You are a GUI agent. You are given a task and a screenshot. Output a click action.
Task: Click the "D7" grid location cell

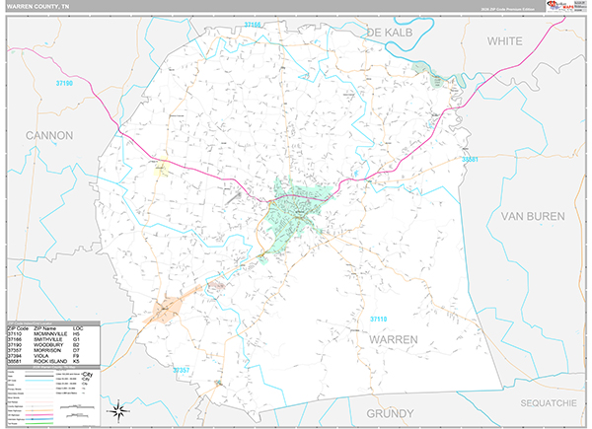tap(76, 350)
